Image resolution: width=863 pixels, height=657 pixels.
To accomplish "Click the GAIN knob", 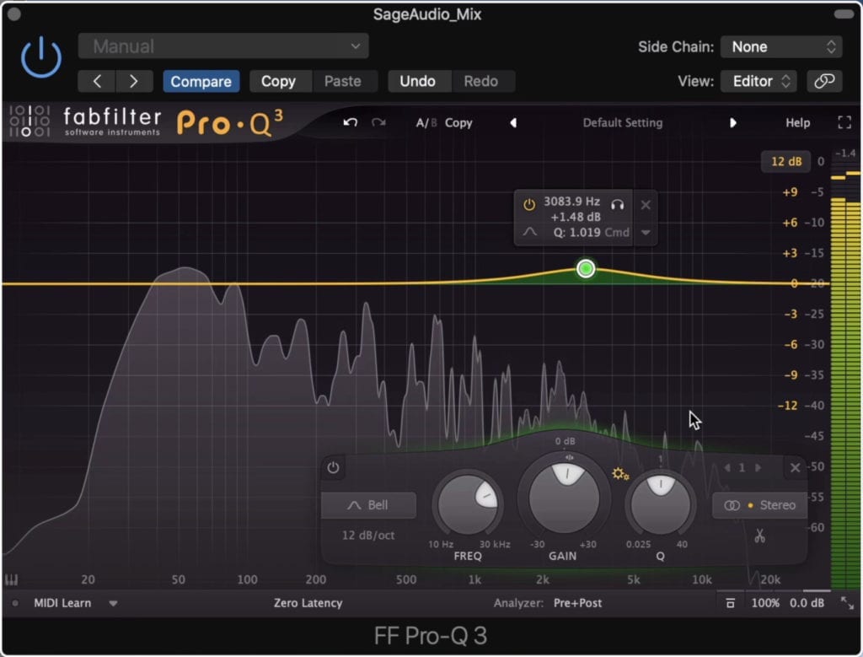I will [x=564, y=498].
